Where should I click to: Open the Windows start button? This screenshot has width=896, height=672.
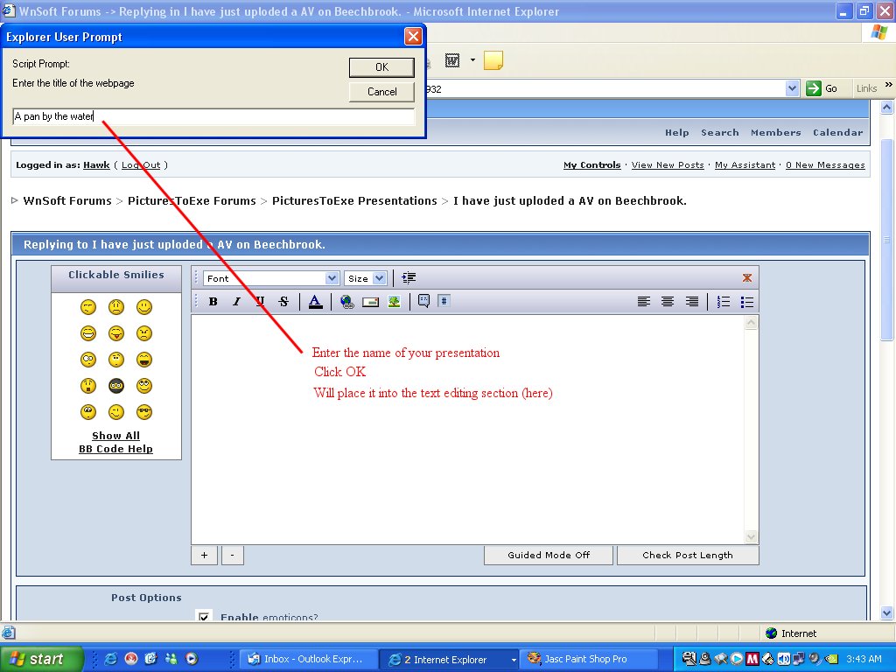[41, 659]
